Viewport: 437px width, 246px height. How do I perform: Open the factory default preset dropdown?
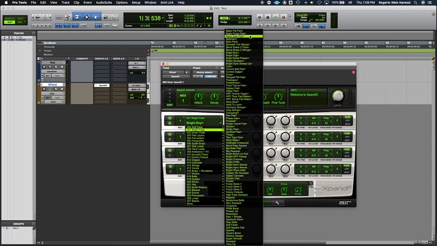point(206,72)
